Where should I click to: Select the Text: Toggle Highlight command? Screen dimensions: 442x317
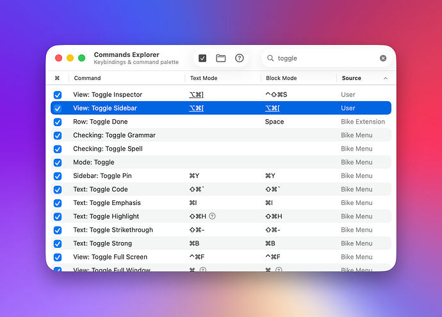[x=106, y=216]
